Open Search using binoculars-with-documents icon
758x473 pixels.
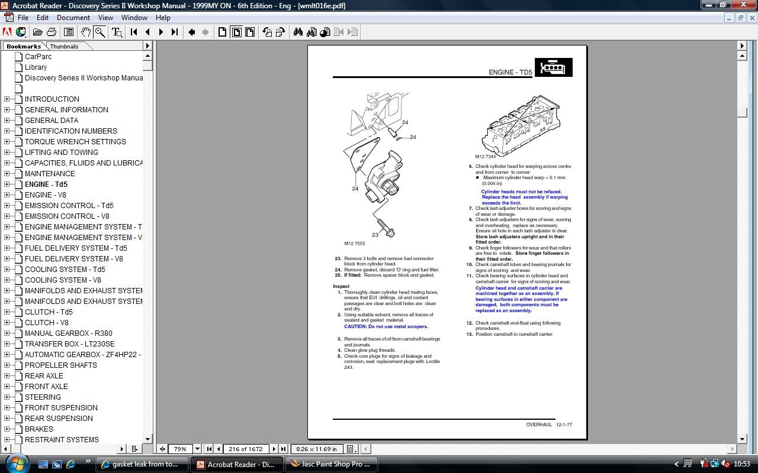[311, 32]
